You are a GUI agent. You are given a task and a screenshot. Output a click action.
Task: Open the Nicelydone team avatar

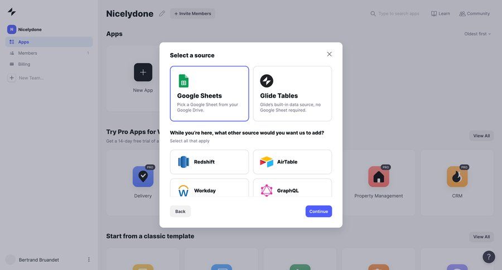(12, 30)
